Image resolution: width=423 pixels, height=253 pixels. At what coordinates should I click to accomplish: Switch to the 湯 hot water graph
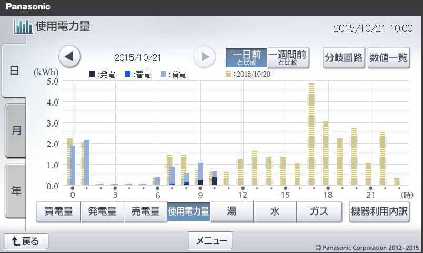pos(231,212)
